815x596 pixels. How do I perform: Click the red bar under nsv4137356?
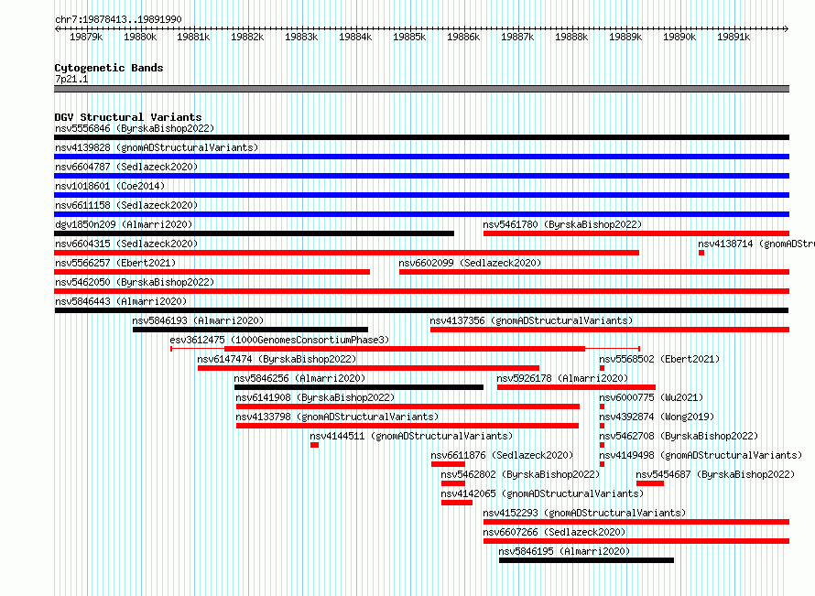coord(610,330)
